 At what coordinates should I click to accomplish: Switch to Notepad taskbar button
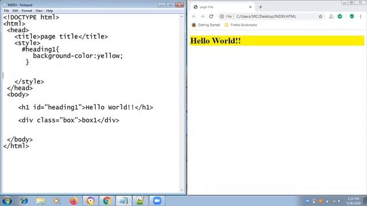pyautogui.click(x=124, y=201)
